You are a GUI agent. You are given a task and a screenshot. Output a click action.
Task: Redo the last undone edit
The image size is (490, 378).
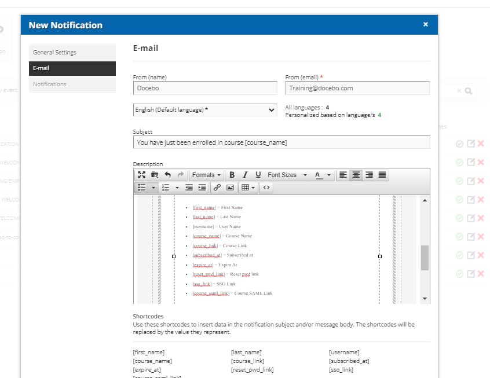point(181,175)
